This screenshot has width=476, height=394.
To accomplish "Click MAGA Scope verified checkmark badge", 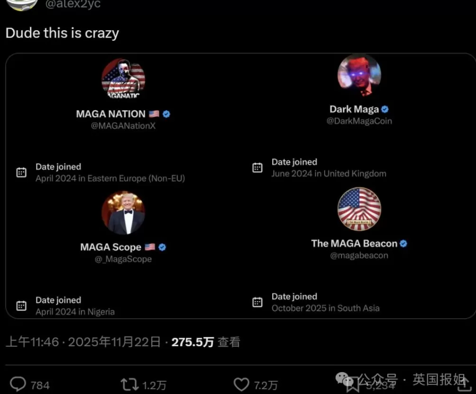I will [x=162, y=247].
